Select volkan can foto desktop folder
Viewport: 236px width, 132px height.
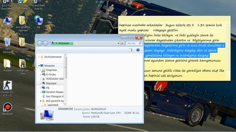23,67
